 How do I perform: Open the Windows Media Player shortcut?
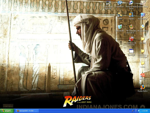pos(131,5)
